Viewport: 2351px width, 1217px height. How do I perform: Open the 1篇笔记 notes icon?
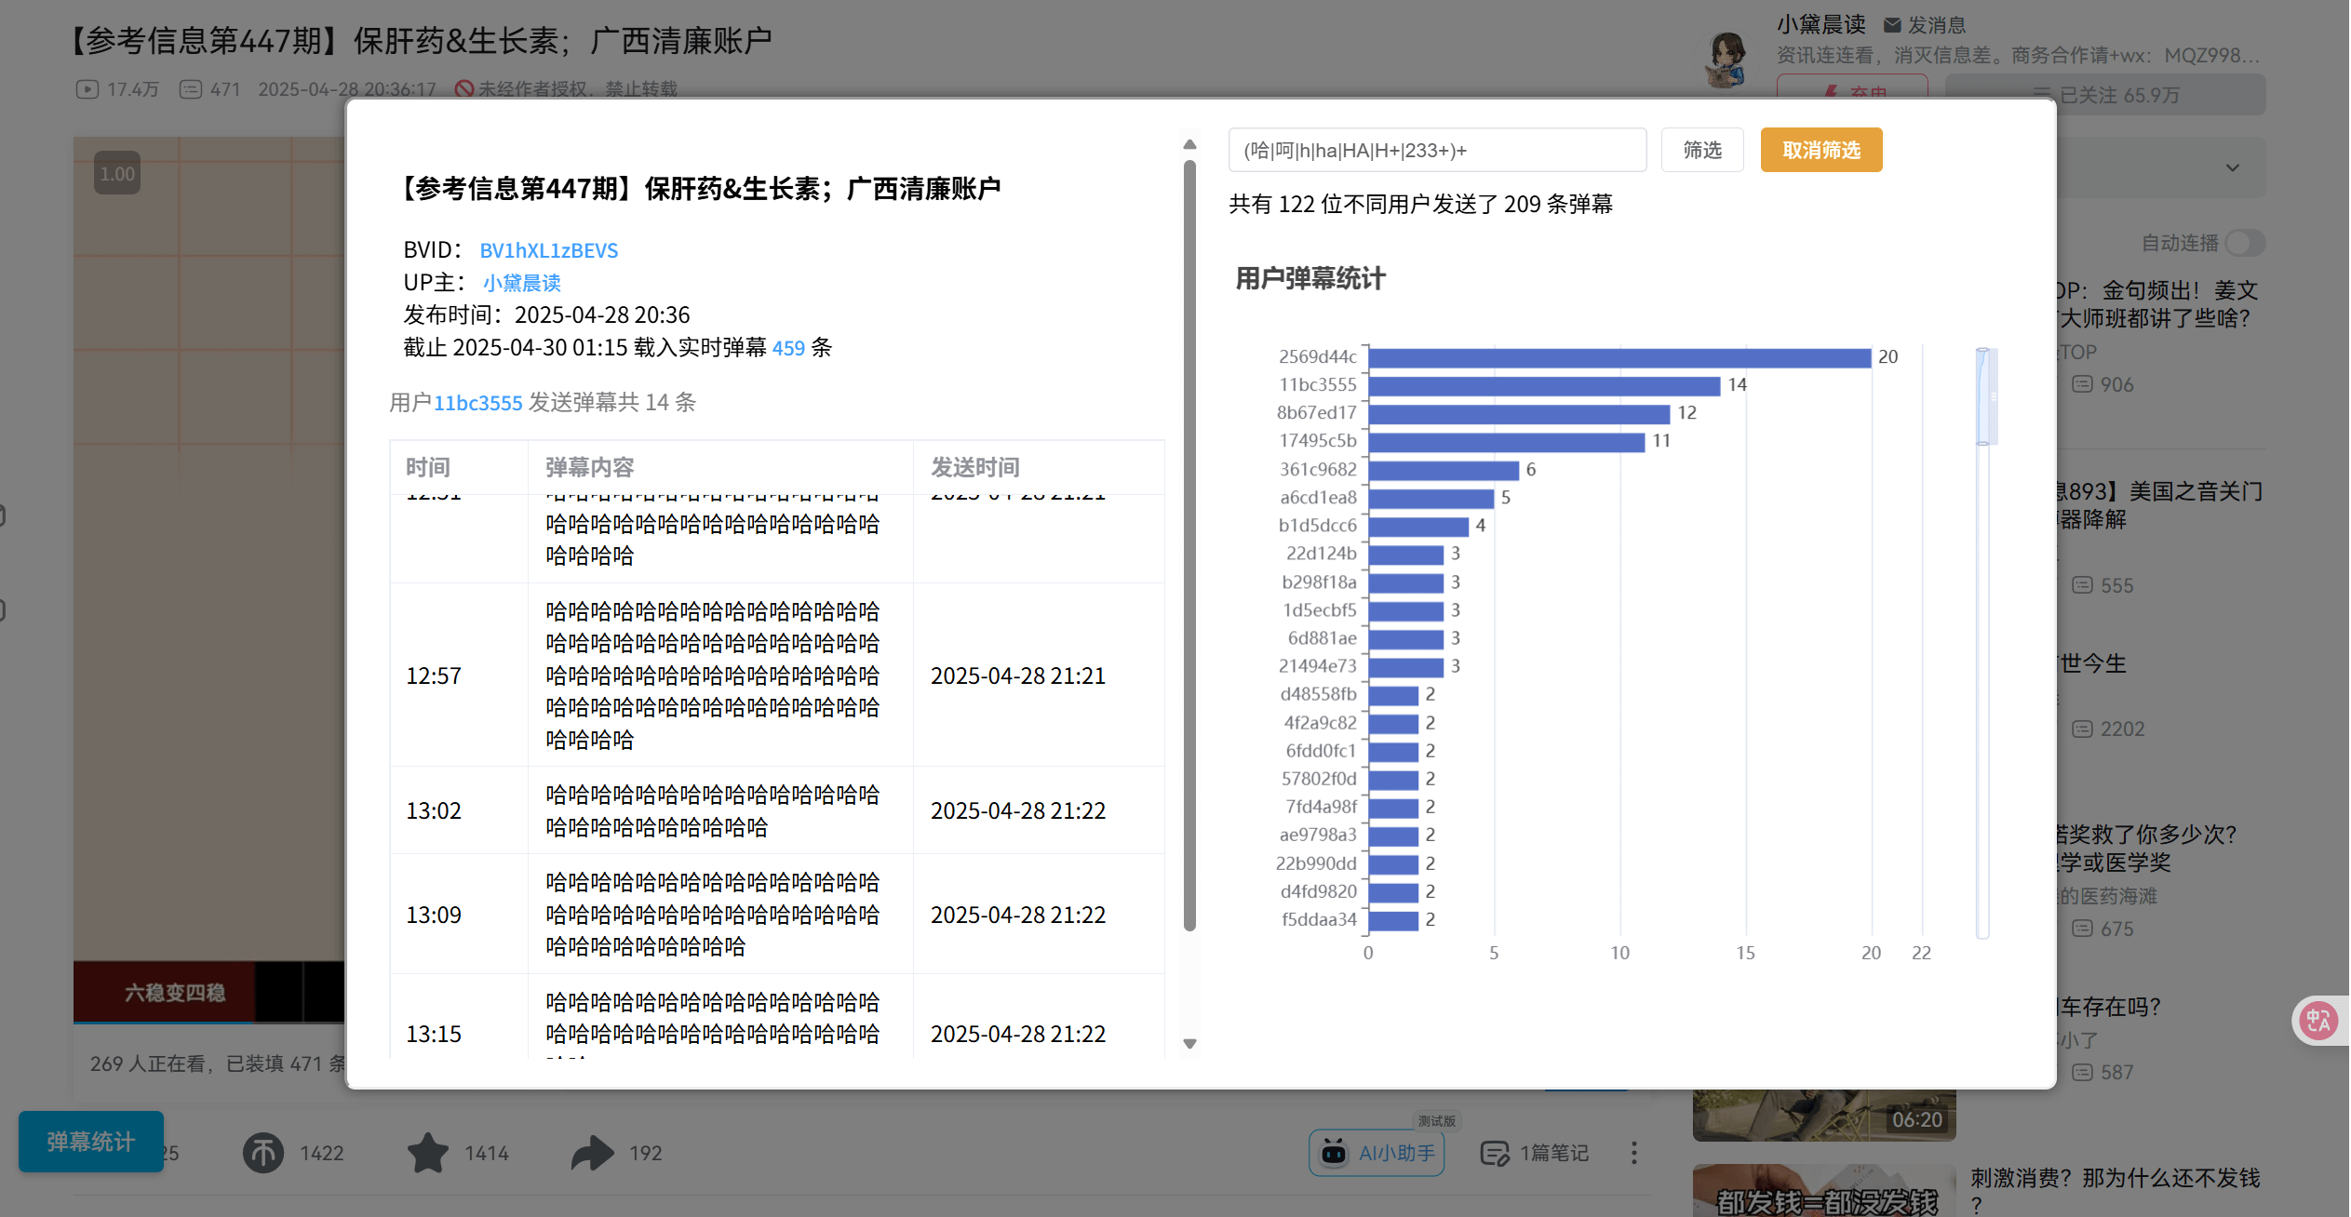[x=1495, y=1153]
